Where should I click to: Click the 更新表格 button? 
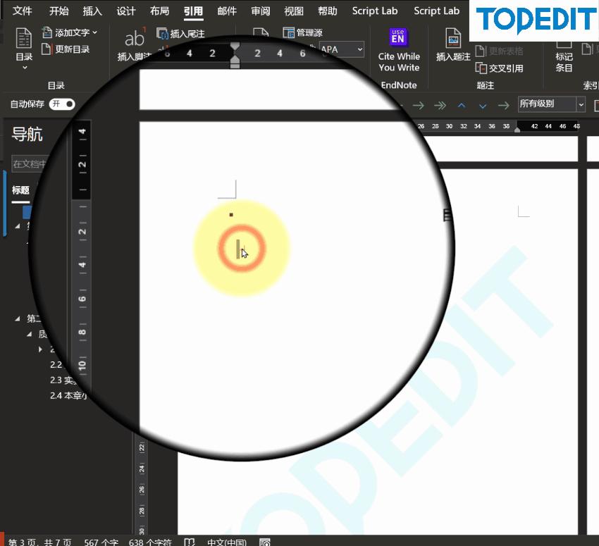click(x=500, y=51)
